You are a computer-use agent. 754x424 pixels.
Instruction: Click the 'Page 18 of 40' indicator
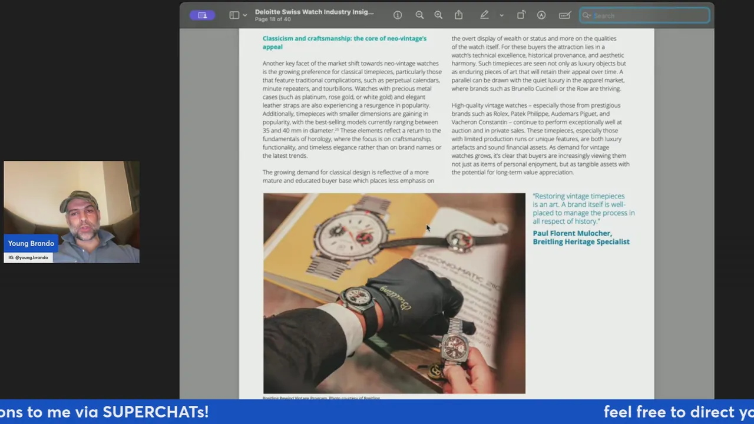click(273, 19)
